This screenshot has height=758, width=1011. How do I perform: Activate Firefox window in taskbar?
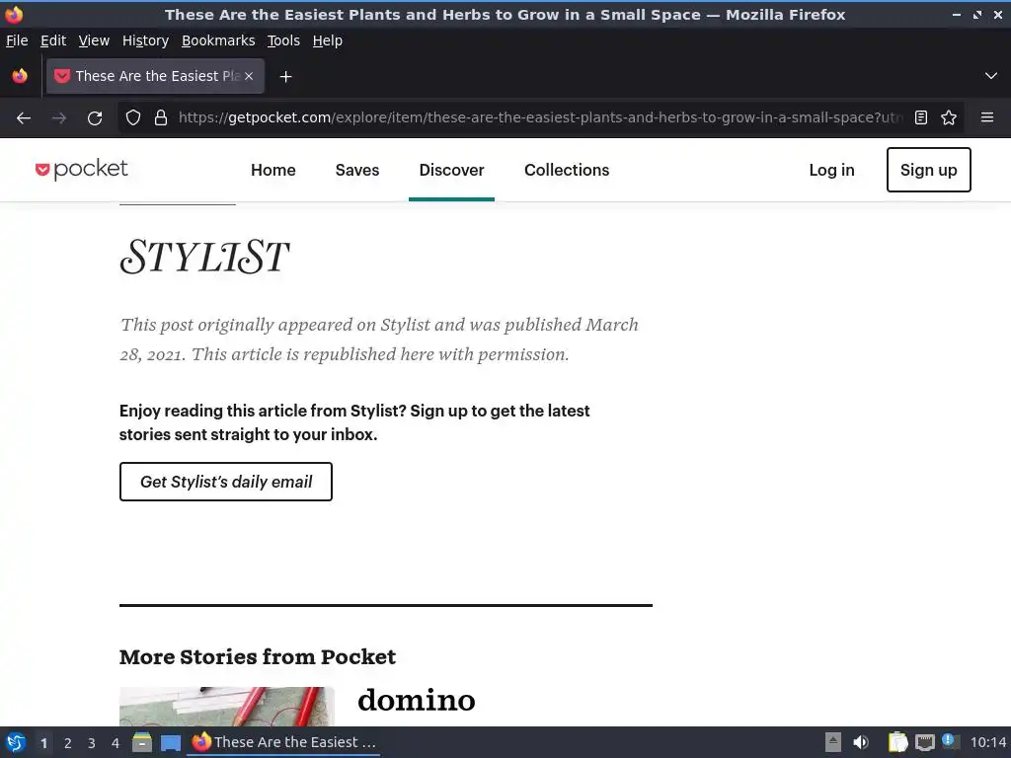(283, 742)
